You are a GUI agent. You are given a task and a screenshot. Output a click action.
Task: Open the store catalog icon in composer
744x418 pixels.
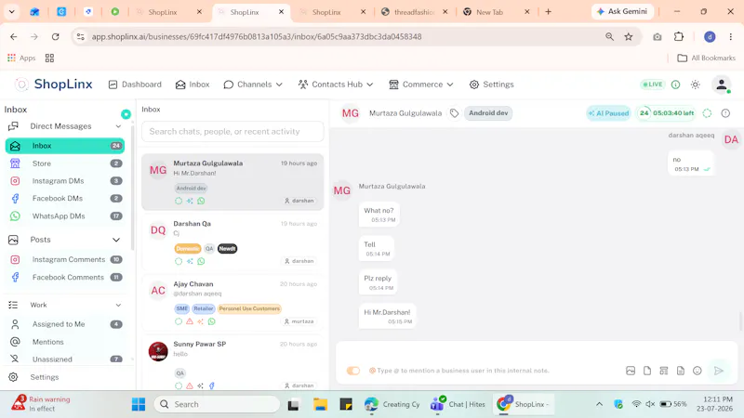pyautogui.click(x=664, y=371)
